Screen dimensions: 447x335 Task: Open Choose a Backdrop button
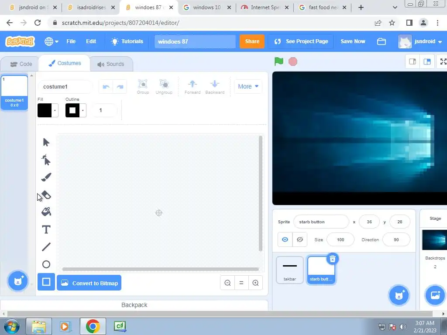pos(435,295)
